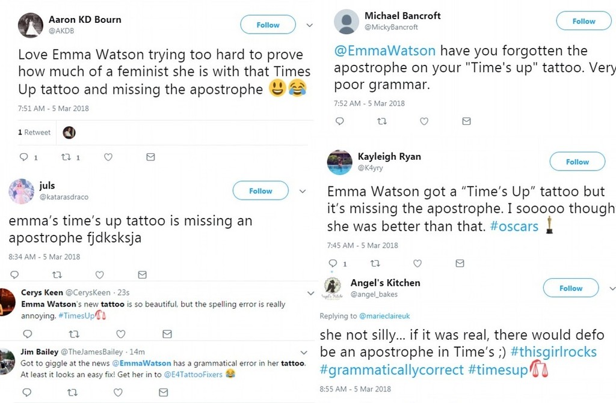Follow Aaron KD Bourn
This screenshot has width=616, height=403.
[x=268, y=25]
